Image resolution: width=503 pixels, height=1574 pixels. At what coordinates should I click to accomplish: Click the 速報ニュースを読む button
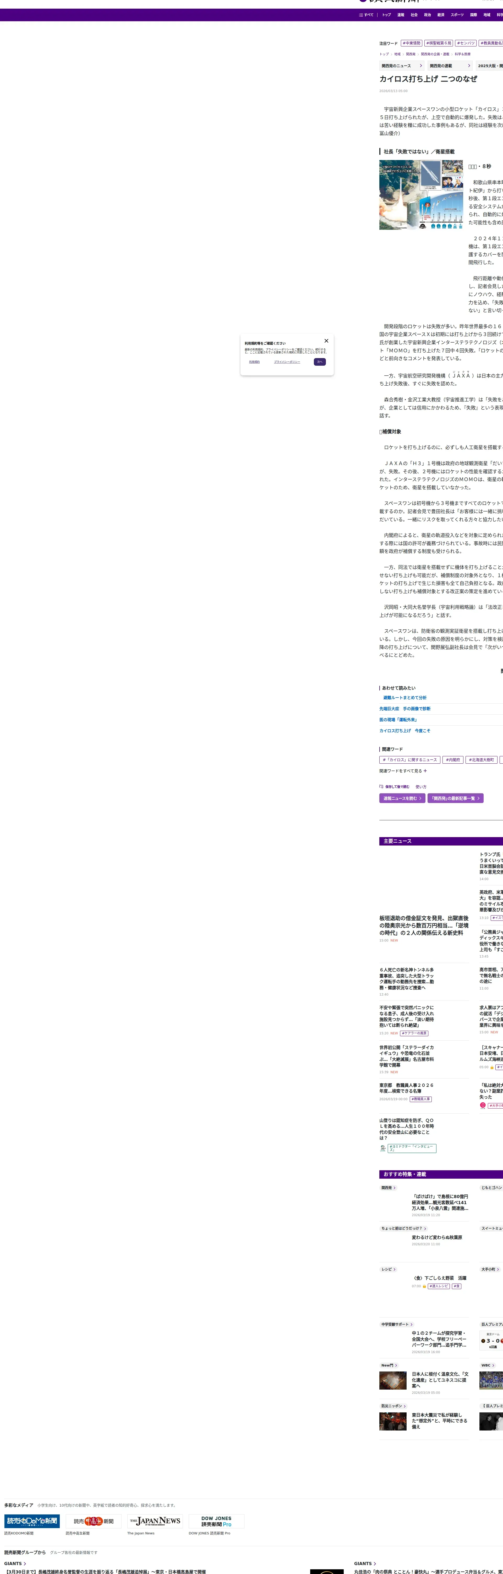click(x=402, y=799)
